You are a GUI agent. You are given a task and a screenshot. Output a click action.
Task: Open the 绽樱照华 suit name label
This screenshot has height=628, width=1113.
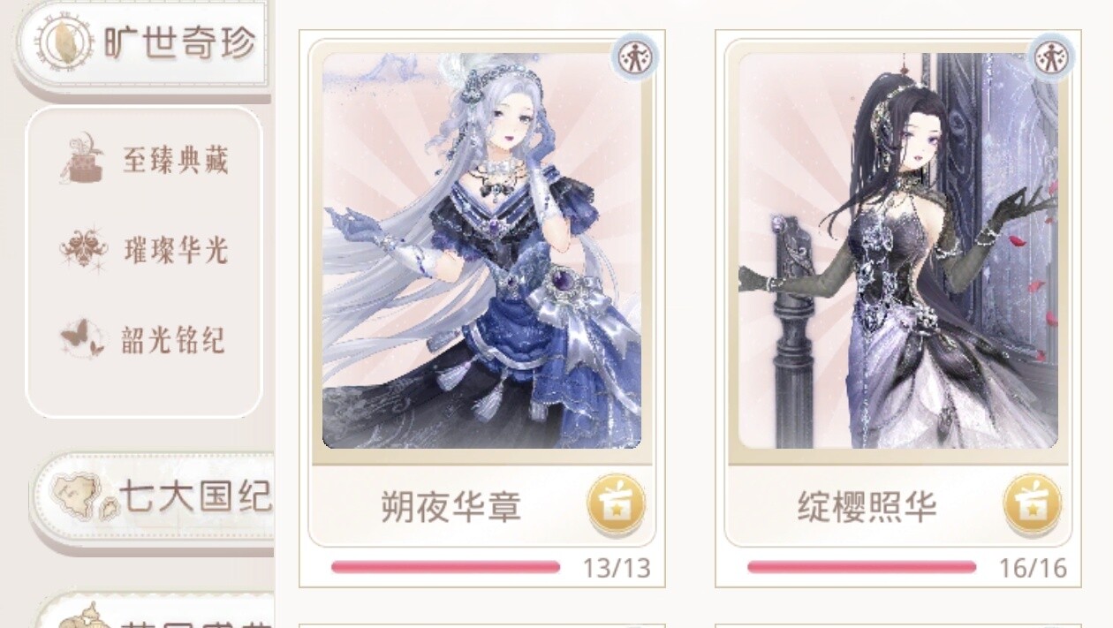[867, 507]
